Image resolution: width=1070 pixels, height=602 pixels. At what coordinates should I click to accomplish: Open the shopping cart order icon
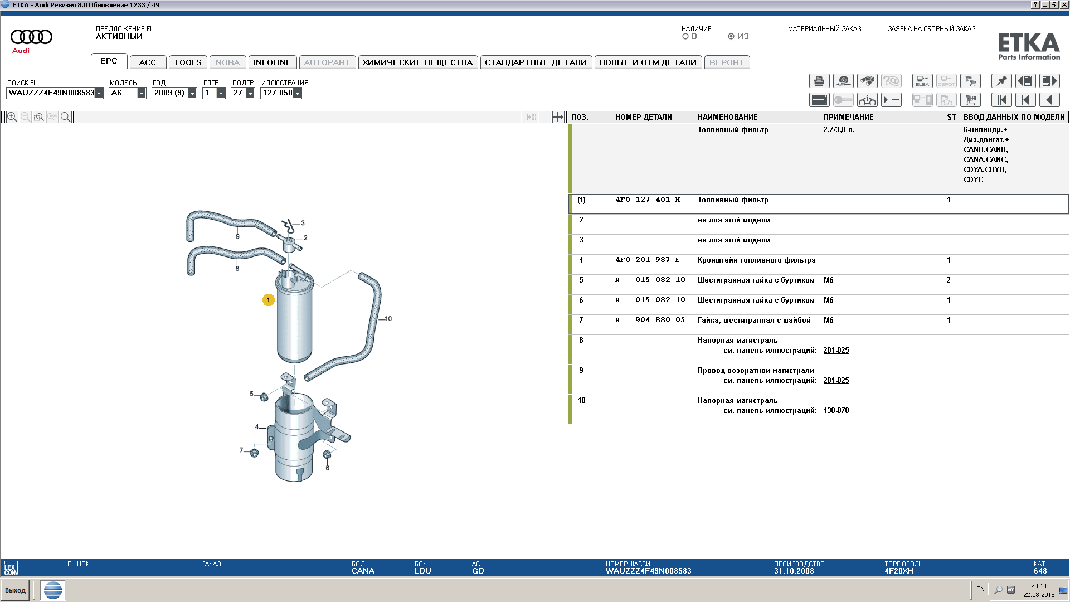[x=970, y=100]
